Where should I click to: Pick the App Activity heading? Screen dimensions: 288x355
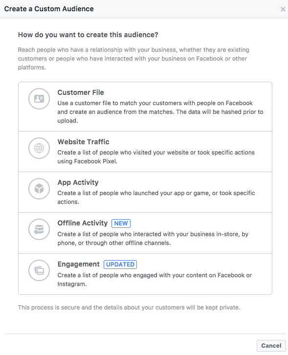78,182
